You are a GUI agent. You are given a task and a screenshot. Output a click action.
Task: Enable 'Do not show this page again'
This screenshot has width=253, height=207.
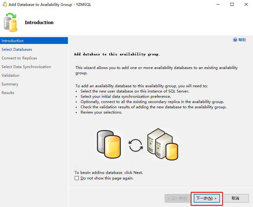pyautogui.click(x=77, y=178)
